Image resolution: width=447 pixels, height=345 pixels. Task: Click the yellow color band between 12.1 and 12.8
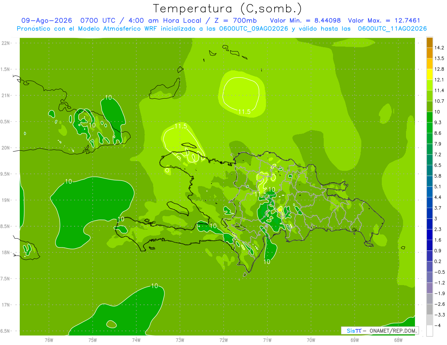click(x=430, y=74)
